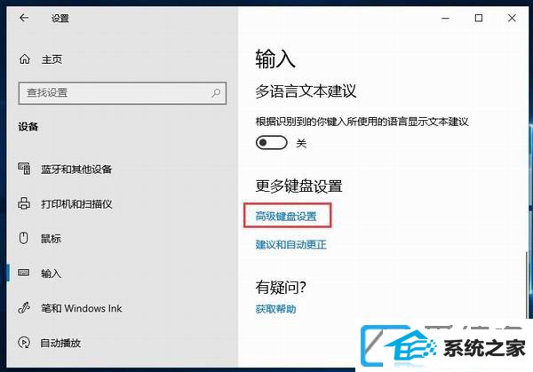Click the back arrow icon
The image size is (533, 372).
tap(24, 18)
